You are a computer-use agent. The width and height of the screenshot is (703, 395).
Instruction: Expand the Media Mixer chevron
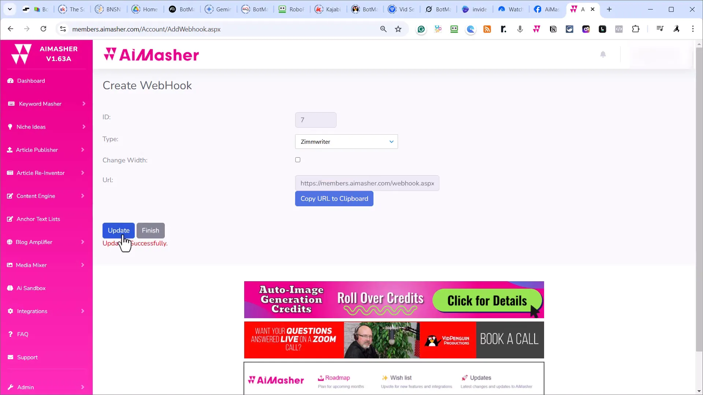click(x=83, y=265)
